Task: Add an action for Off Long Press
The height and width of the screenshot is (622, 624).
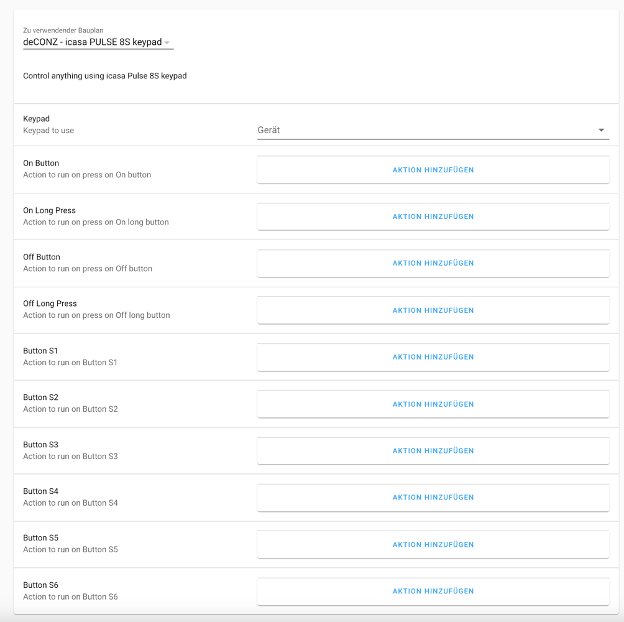Action: click(433, 310)
